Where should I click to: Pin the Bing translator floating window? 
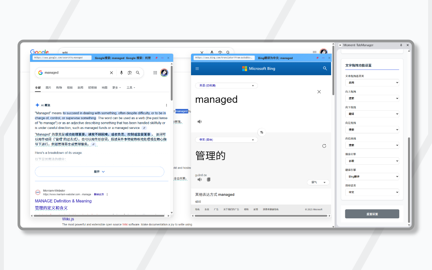[x=317, y=58]
